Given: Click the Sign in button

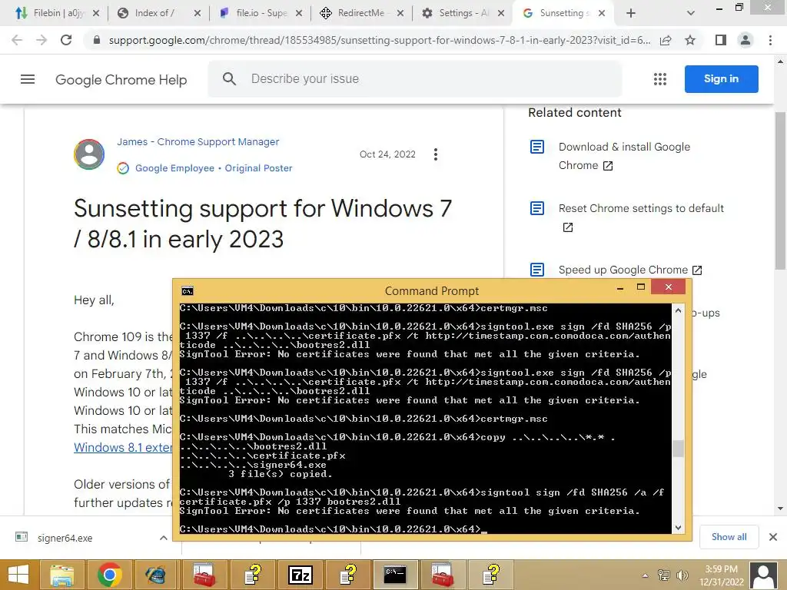Looking at the screenshot, I should (721, 79).
